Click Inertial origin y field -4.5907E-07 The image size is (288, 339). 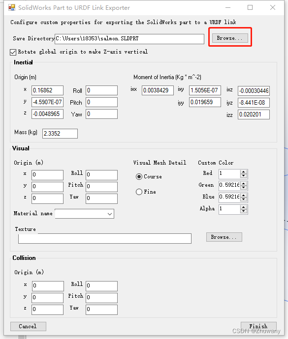tap(47, 102)
